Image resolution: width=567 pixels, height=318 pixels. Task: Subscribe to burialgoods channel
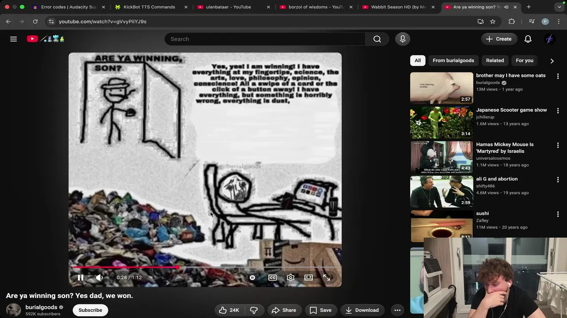90,310
